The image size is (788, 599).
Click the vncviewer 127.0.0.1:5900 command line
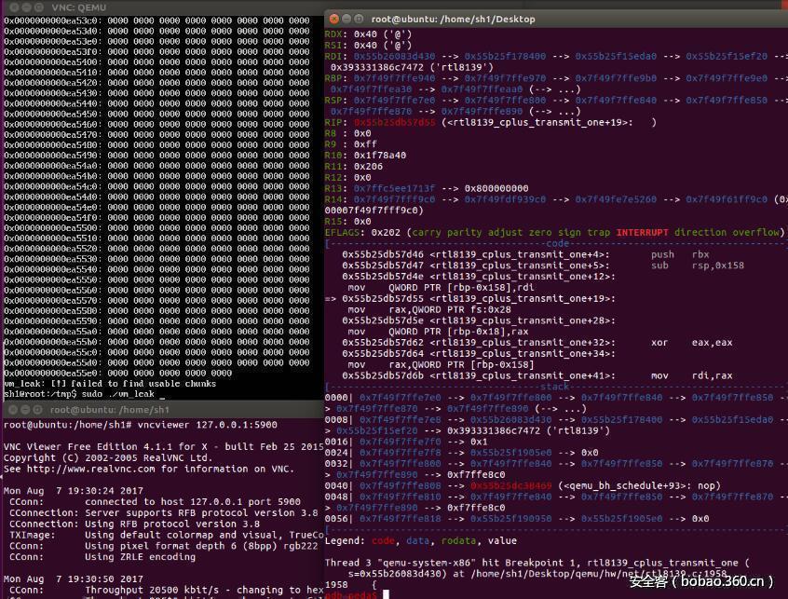coord(140,425)
